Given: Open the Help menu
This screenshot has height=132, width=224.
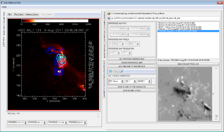Looking at the screenshot, I should (4, 7).
